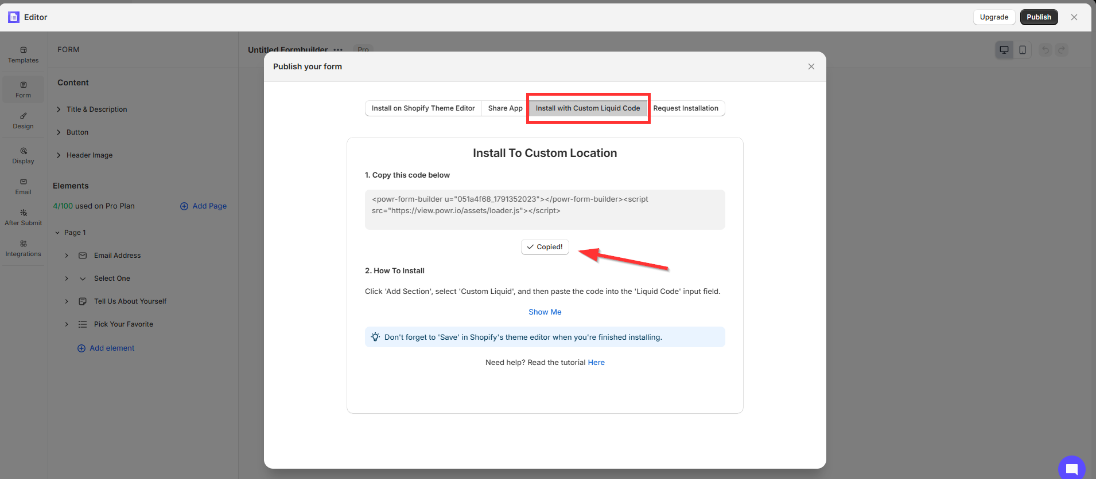Switch to Share App tab

(x=505, y=108)
